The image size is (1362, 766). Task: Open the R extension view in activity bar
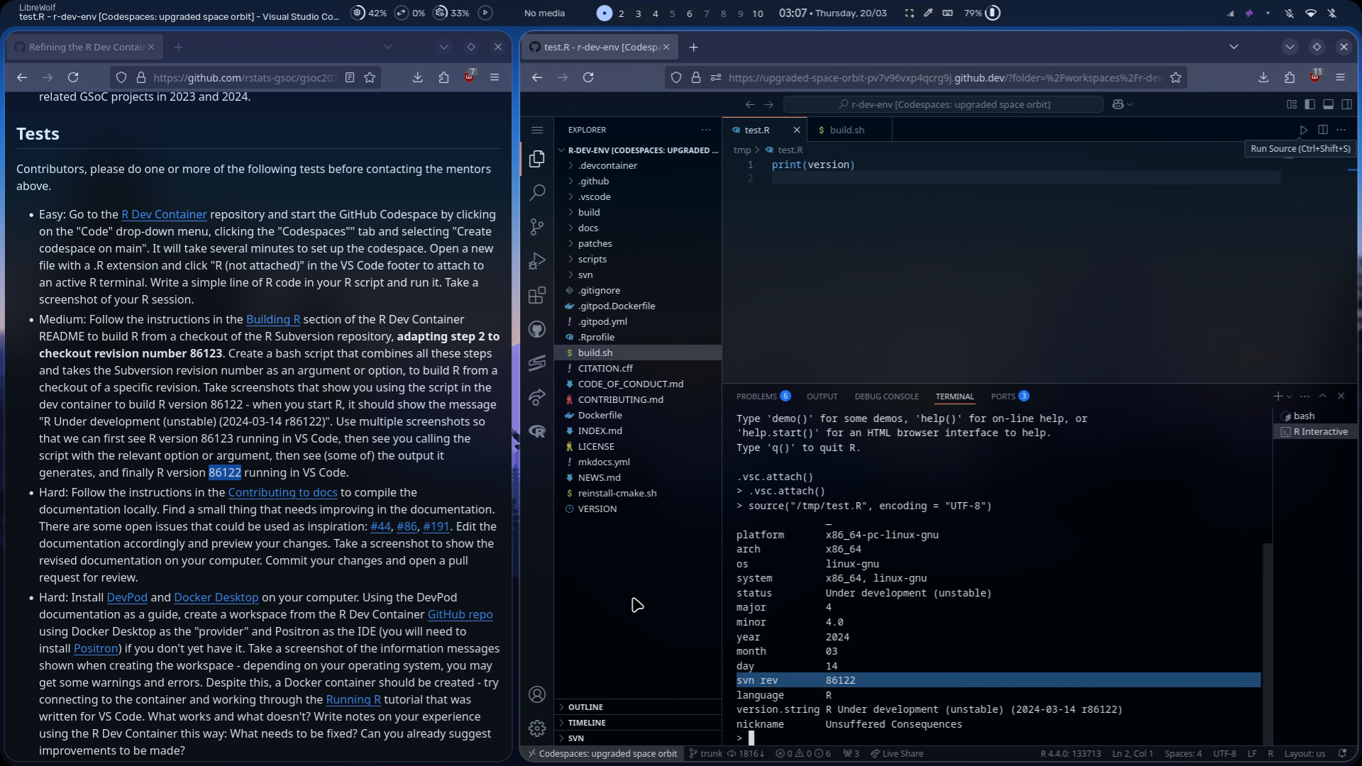(537, 431)
